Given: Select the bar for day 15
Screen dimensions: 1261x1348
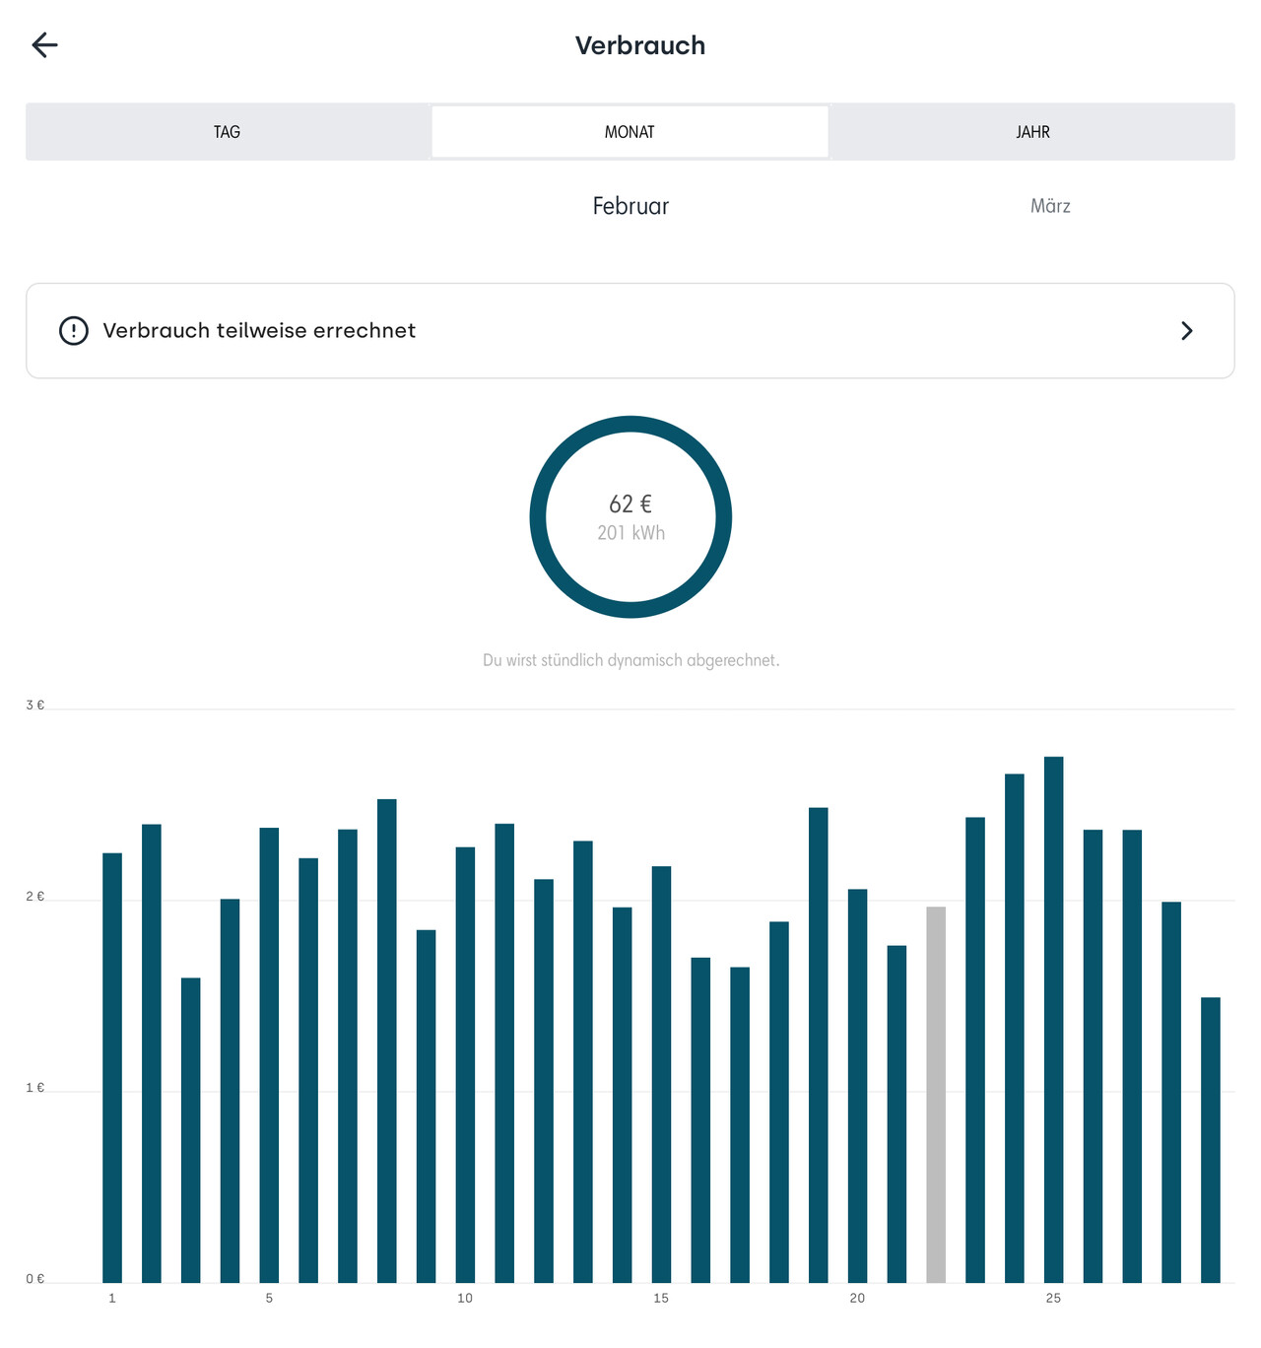Looking at the screenshot, I should (661, 1074).
